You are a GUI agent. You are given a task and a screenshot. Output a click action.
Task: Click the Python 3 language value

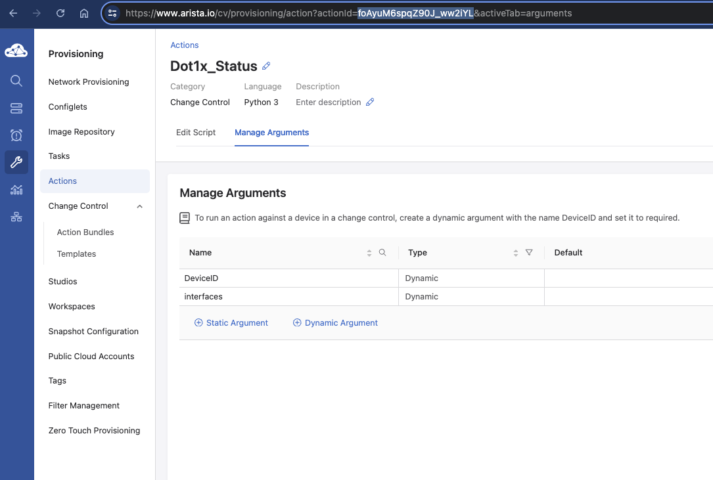pyautogui.click(x=261, y=102)
